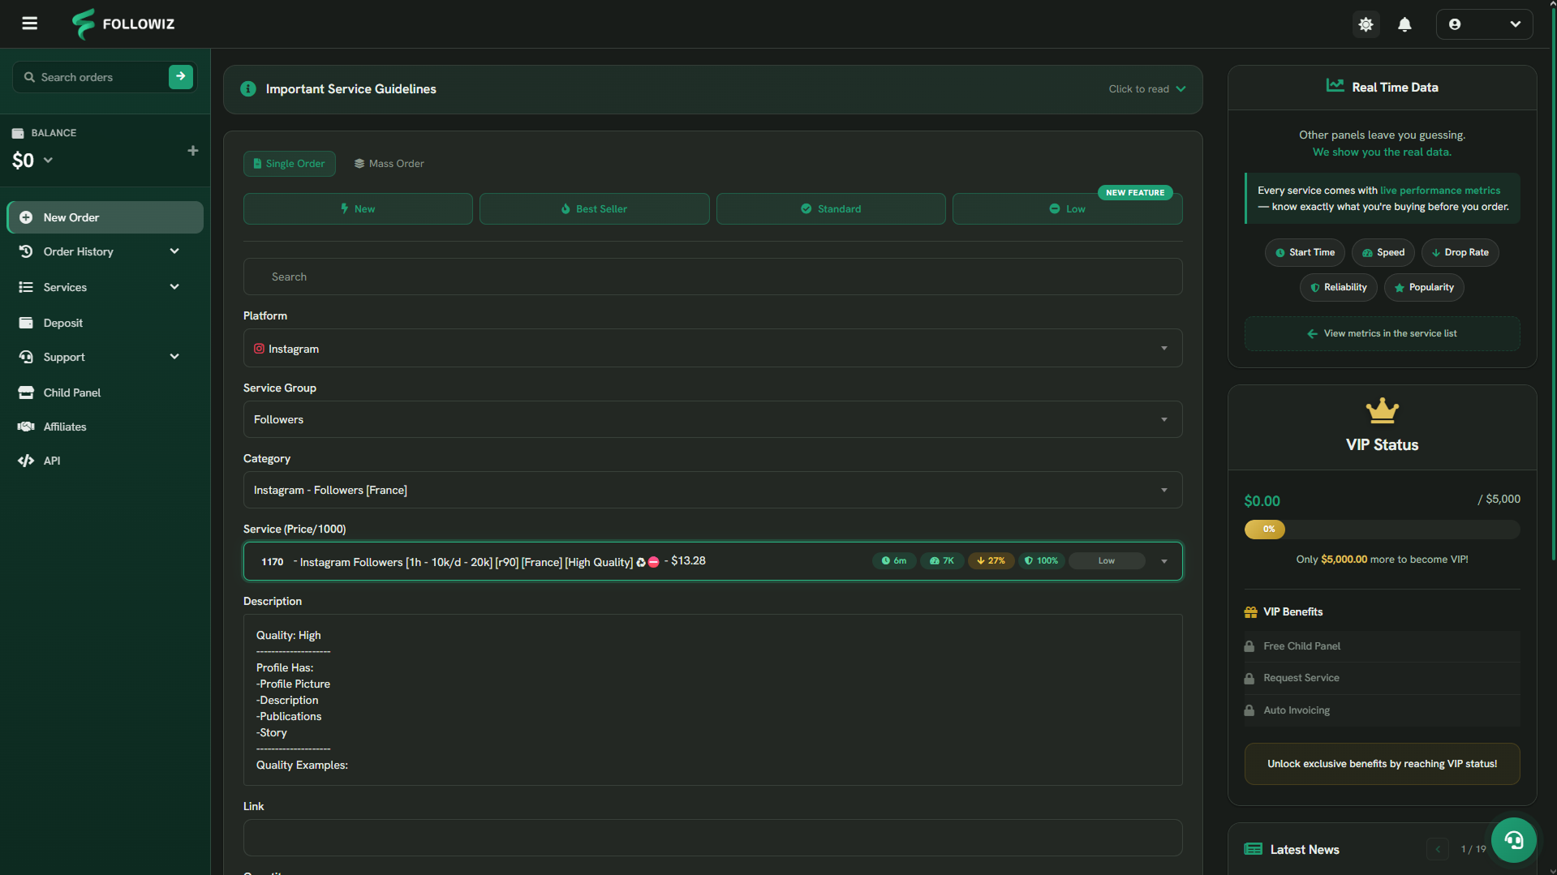The width and height of the screenshot is (1557, 875).
Task: Click the Low popularity badge on service
Action: tap(1107, 560)
